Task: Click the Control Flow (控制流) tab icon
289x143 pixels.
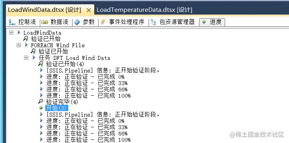Action: pos(12,22)
